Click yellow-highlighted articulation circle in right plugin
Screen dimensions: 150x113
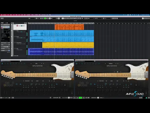tap(79, 85)
